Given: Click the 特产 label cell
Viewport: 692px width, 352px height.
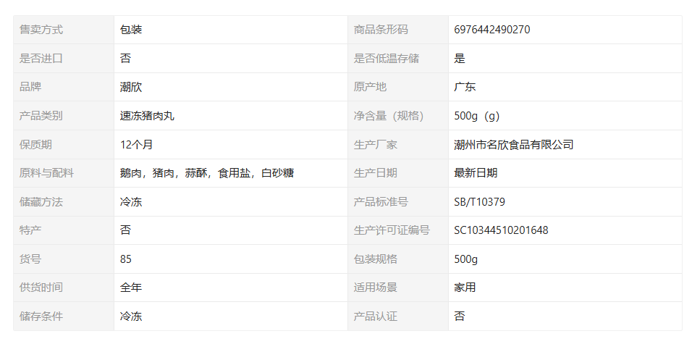Looking at the screenshot, I should pyautogui.click(x=64, y=230).
